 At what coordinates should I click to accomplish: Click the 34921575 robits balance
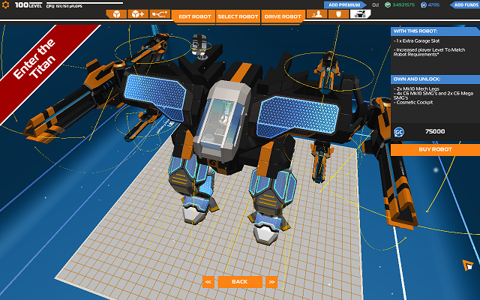tap(403, 5)
